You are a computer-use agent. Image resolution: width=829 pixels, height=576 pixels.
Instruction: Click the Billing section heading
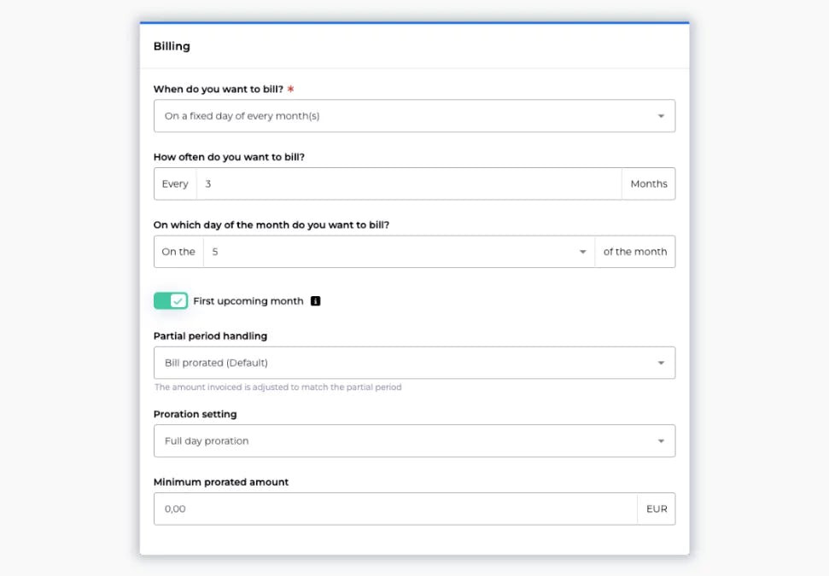[172, 47]
